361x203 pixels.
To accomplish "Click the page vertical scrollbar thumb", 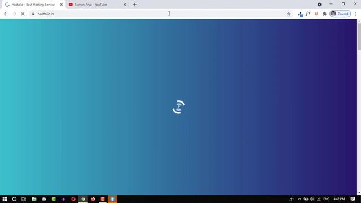I will click(x=359, y=36).
